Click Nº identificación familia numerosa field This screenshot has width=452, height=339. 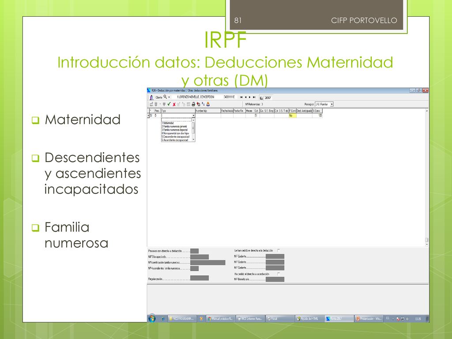coord(207,263)
